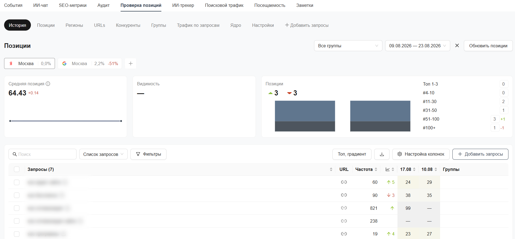Click the #51-100 count value 3
Viewport: 515px width, 239px height.
point(494,119)
